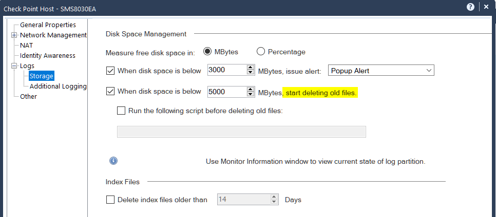Decrease the 5000 MBytes delete value
Viewport: 496px width, 217px height.
tap(251, 94)
